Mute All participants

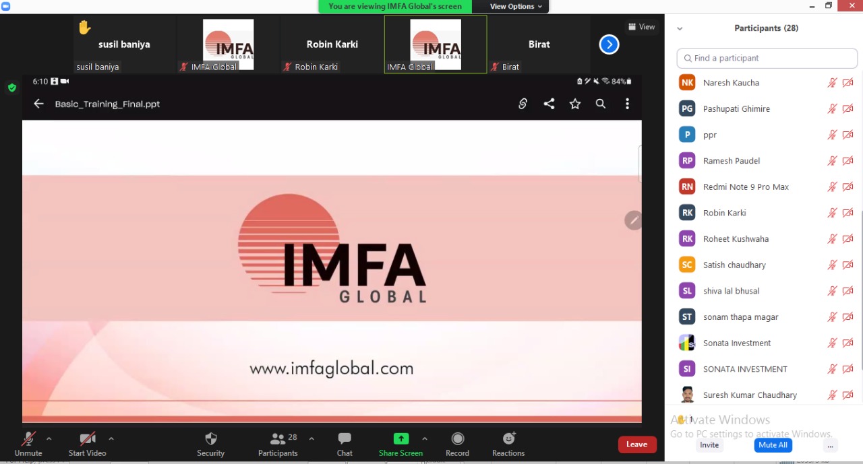coord(773,445)
